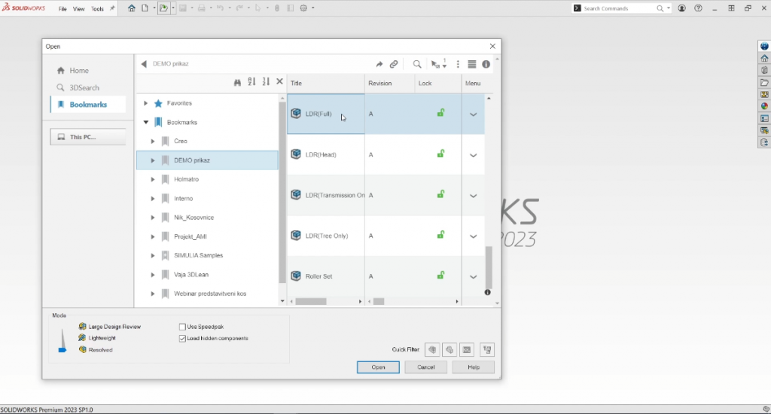
Task: Click the information icon in dialog toolbar
Action: coord(486,65)
